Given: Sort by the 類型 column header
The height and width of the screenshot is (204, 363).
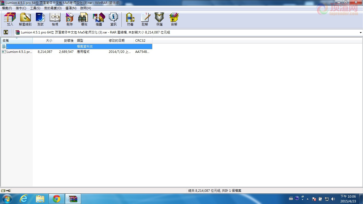Looking at the screenshot, I should (x=91, y=41).
